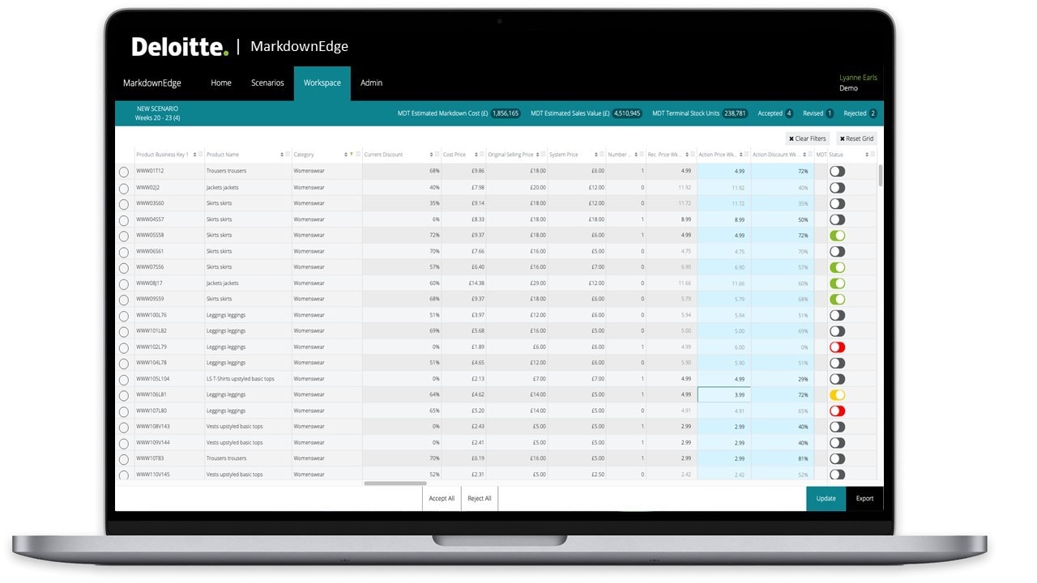This screenshot has width=1037, height=583.
Task: Click the vertical grid scrollbar
Action: (x=881, y=174)
